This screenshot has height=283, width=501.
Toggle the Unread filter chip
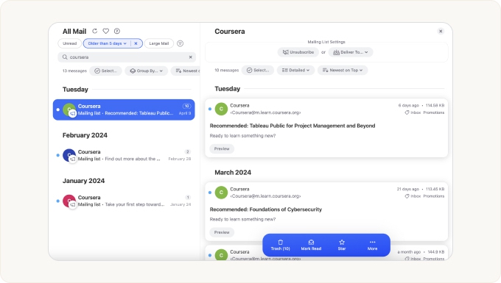pyautogui.click(x=70, y=43)
